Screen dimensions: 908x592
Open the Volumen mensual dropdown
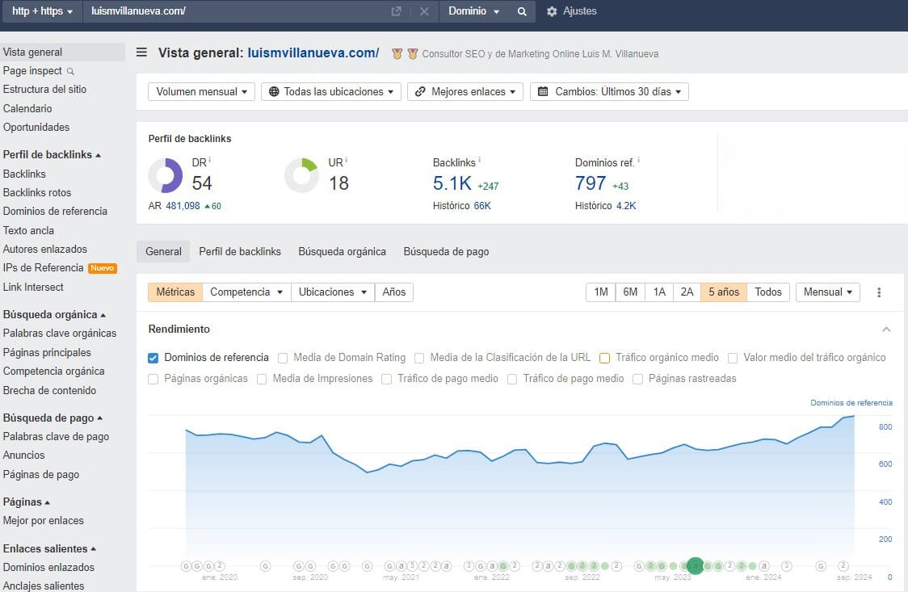pos(201,92)
